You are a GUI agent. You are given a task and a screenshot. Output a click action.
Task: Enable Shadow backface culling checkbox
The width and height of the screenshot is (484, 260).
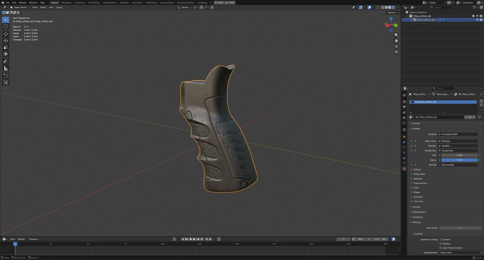(x=440, y=244)
